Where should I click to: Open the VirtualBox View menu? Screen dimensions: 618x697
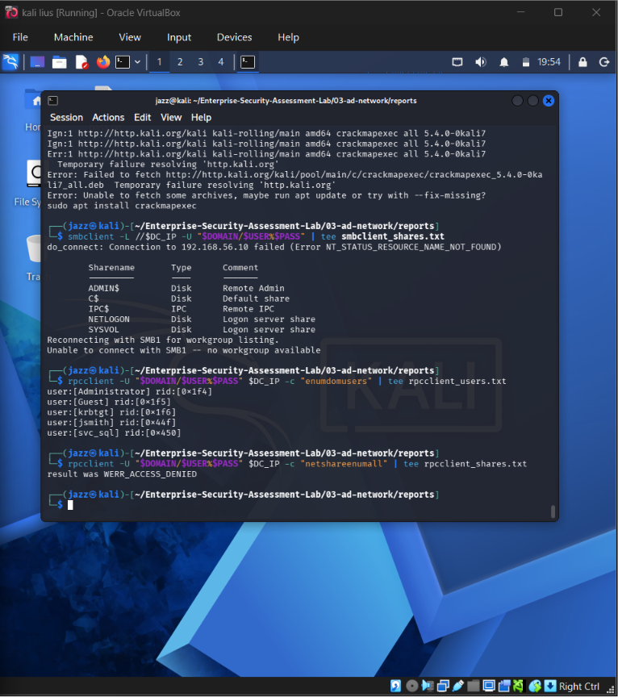point(130,37)
